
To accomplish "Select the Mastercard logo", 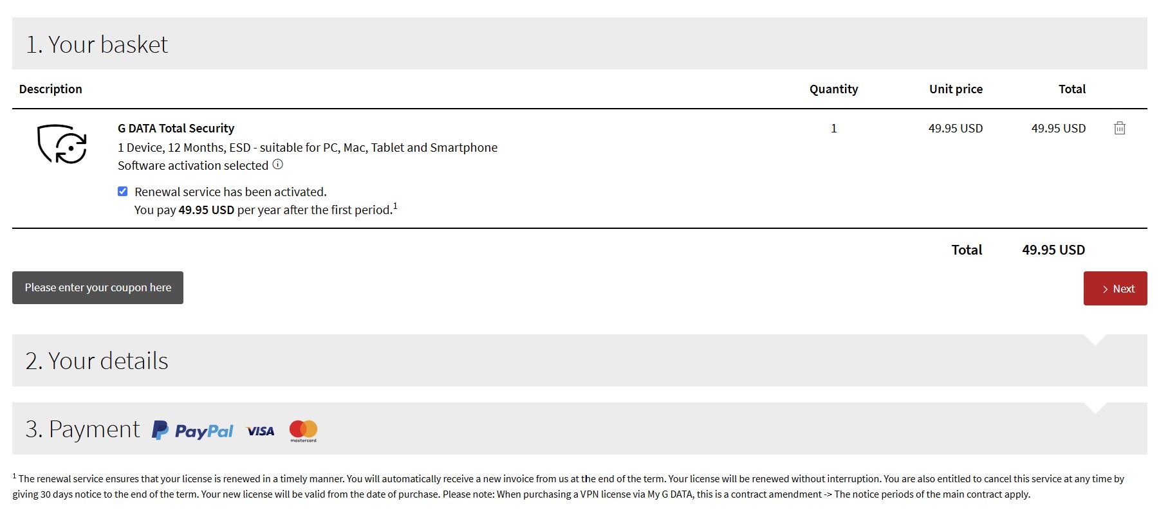I will point(303,431).
